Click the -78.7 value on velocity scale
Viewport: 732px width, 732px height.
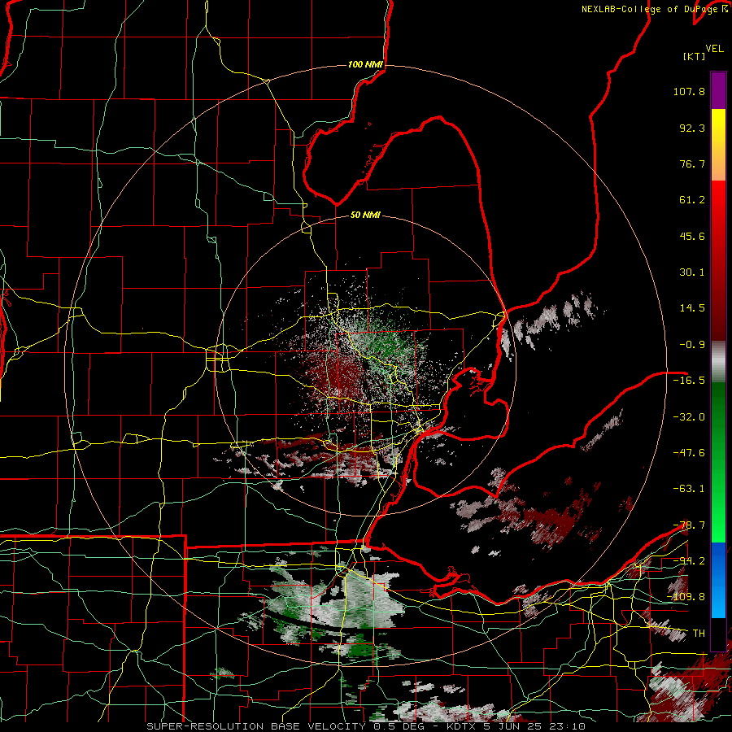coord(689,525)
